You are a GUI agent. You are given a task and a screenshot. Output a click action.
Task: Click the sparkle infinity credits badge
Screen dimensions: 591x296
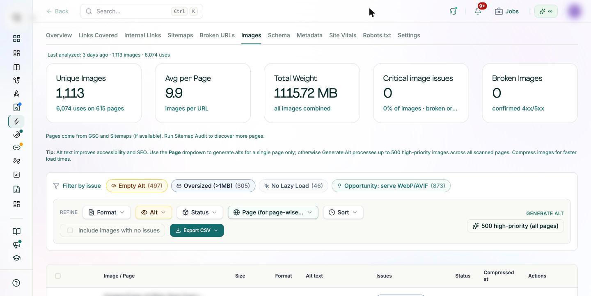[x=546, y=11]
